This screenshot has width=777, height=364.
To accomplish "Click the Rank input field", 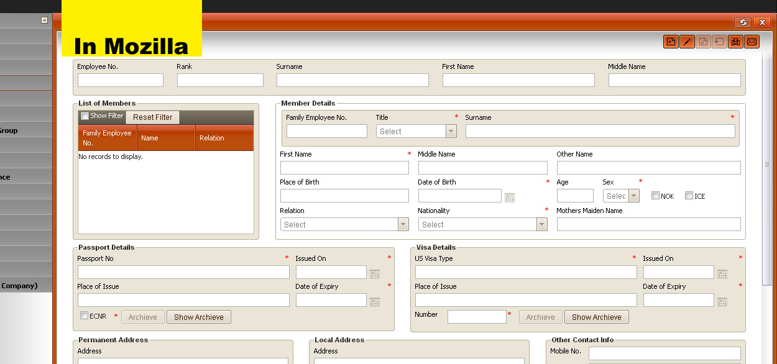I will 220,80.
